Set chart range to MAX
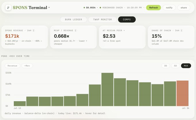The image size is (196, 120). 186,66
